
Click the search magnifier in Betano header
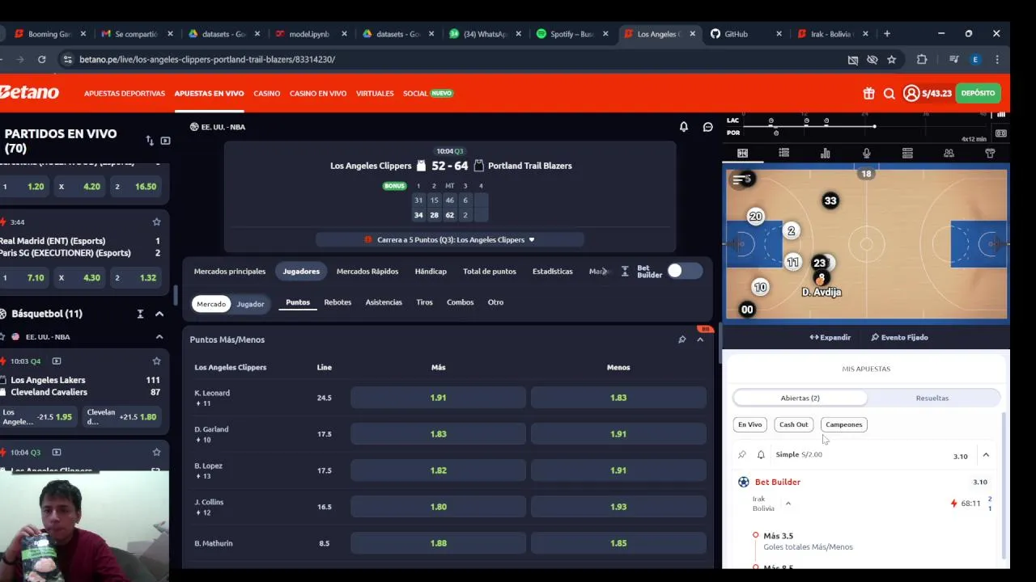889,94
